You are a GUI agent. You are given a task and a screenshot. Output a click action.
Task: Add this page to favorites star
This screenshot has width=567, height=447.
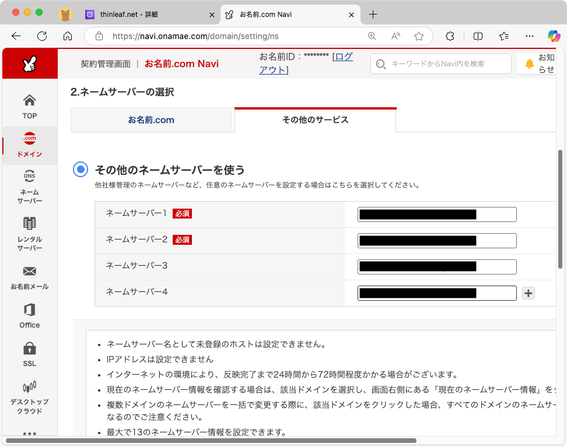(x=419, y=36)
